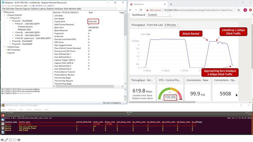Click the next slide arrow icon
Image resolution: width=253 pixels, height=142 pixels.
coord(19,140)
